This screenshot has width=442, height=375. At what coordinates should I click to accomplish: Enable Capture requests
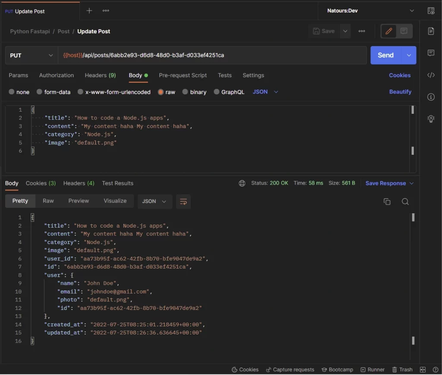[x=290, y=369]
